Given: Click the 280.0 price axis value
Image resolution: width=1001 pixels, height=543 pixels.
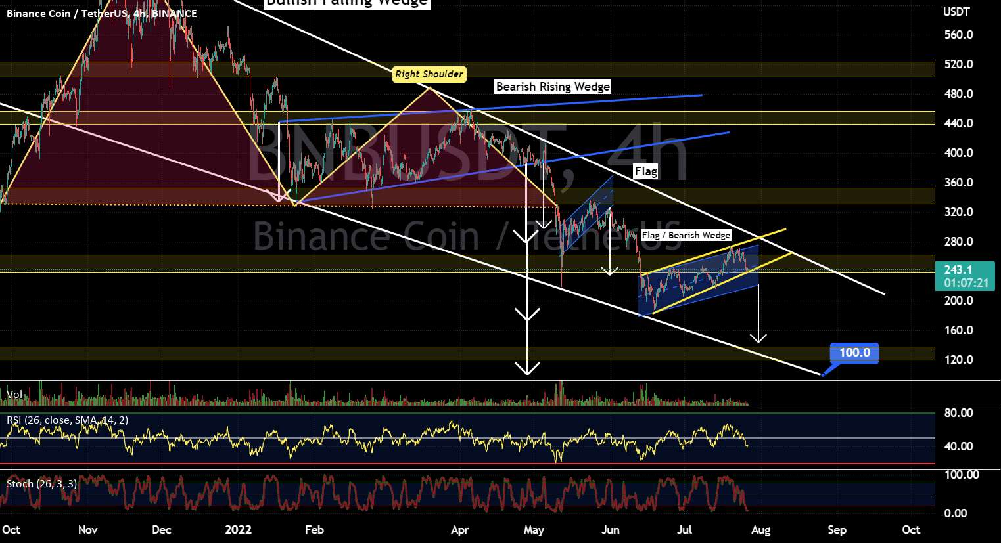Looking at the screenshot, I should 958,242.
